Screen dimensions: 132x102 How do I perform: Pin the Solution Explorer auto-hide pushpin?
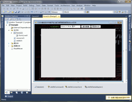coord(27,16)
